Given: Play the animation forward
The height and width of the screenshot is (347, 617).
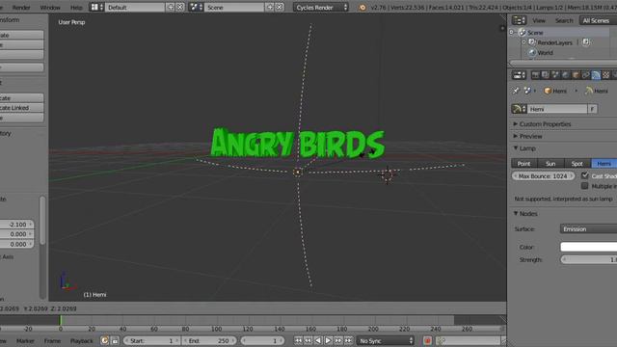Looking at the screenshot, I should (x=328, y=340).
